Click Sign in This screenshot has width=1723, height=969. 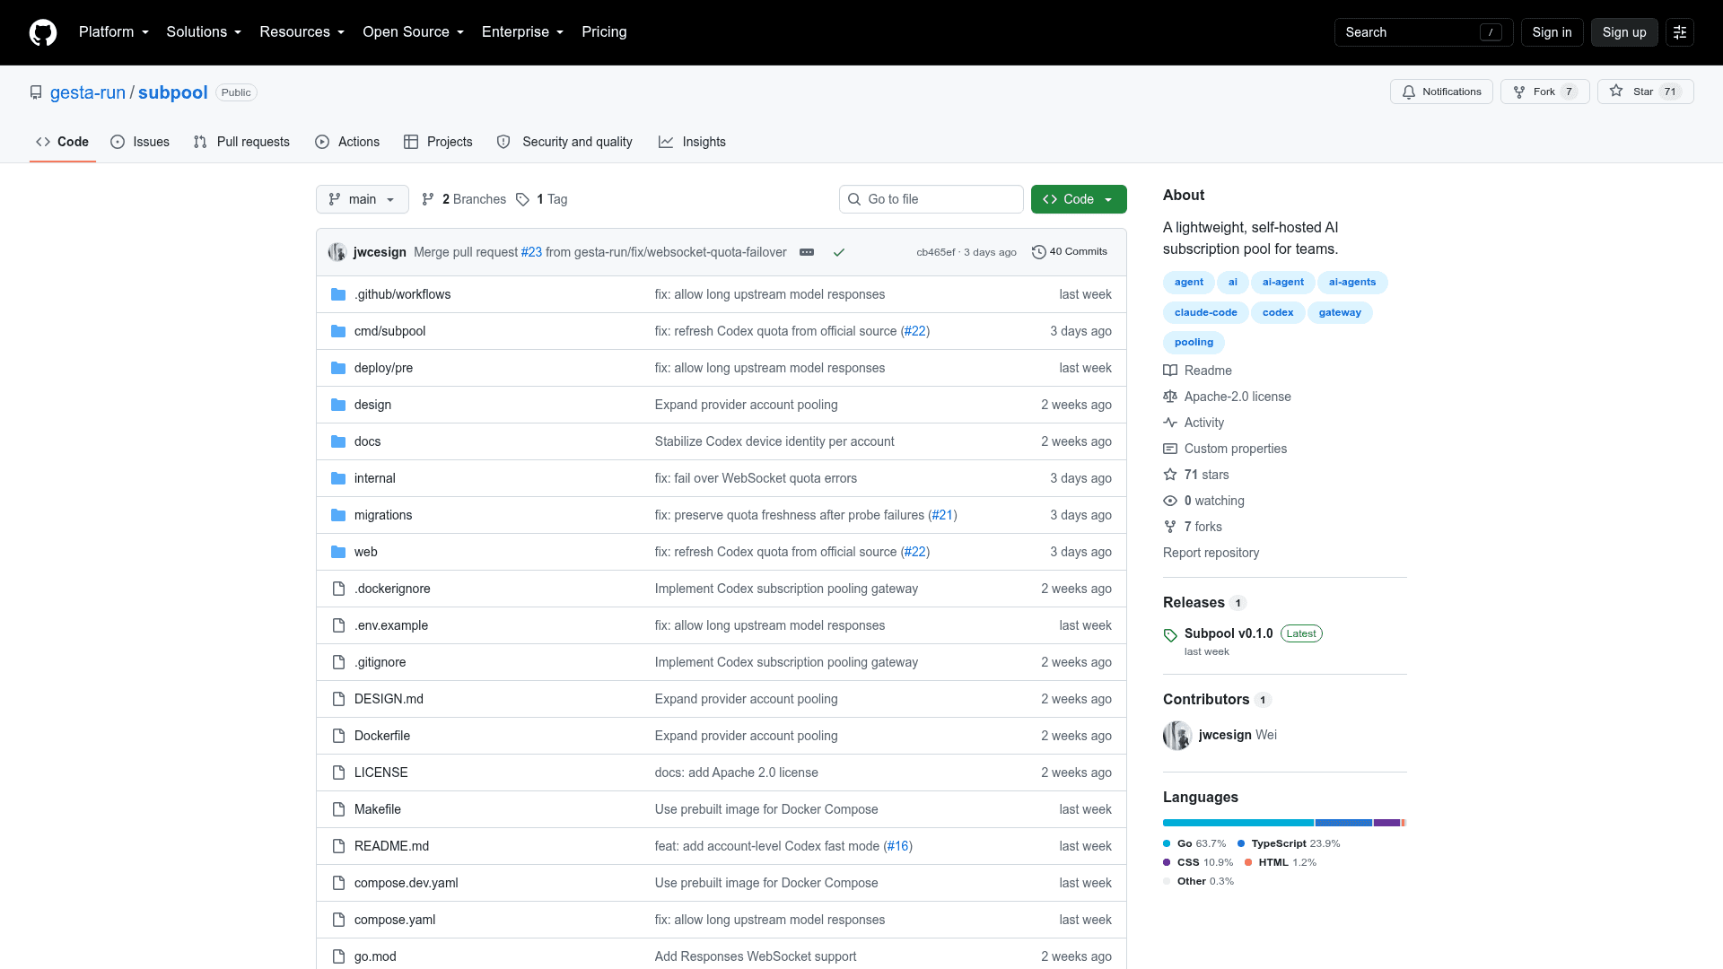tap(1552, 32)
